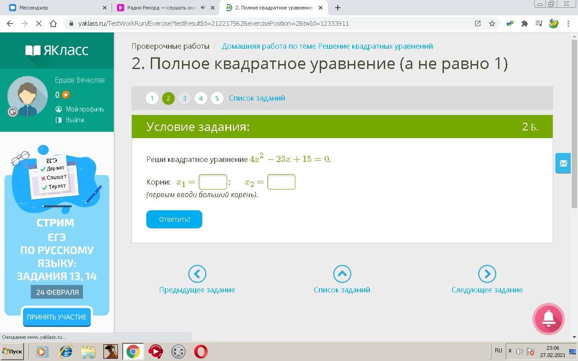This screenshot has width=578, height=361.
Task: Go to task number 3
Action: pos(184,98)
